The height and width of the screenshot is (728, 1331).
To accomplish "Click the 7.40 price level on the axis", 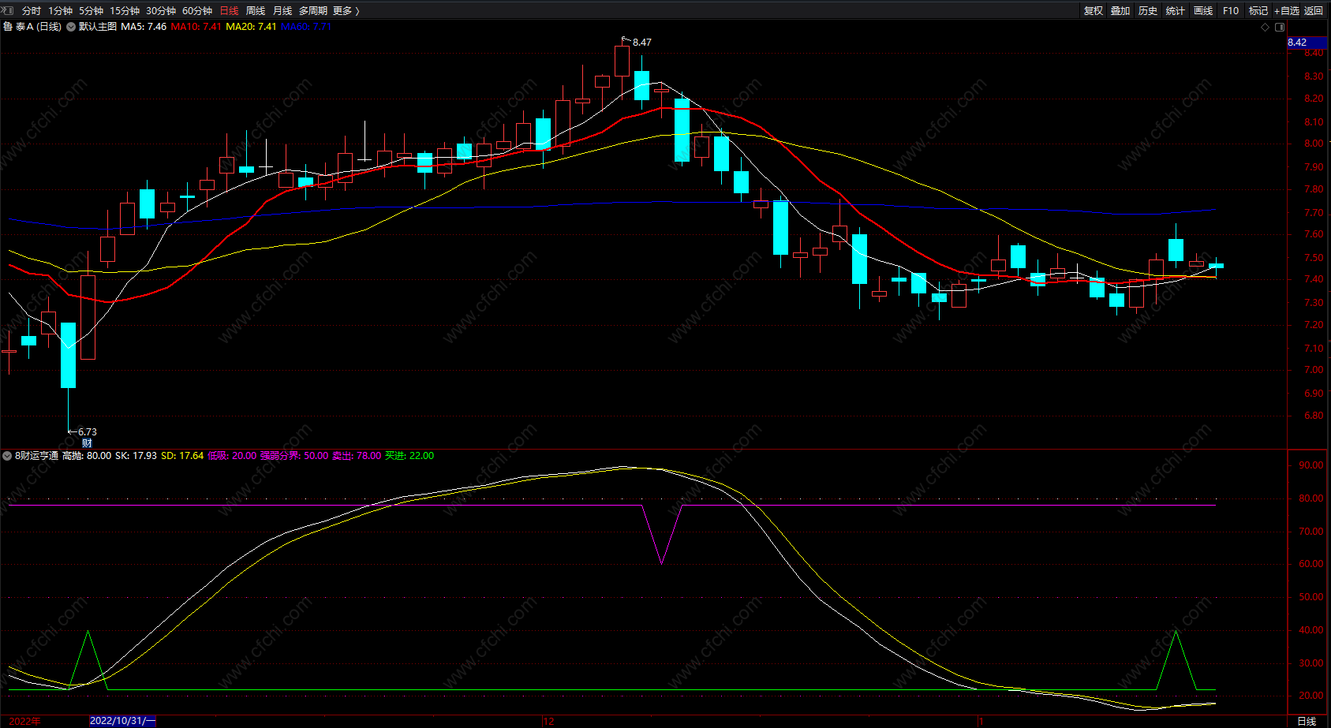I will (1314, 279).
